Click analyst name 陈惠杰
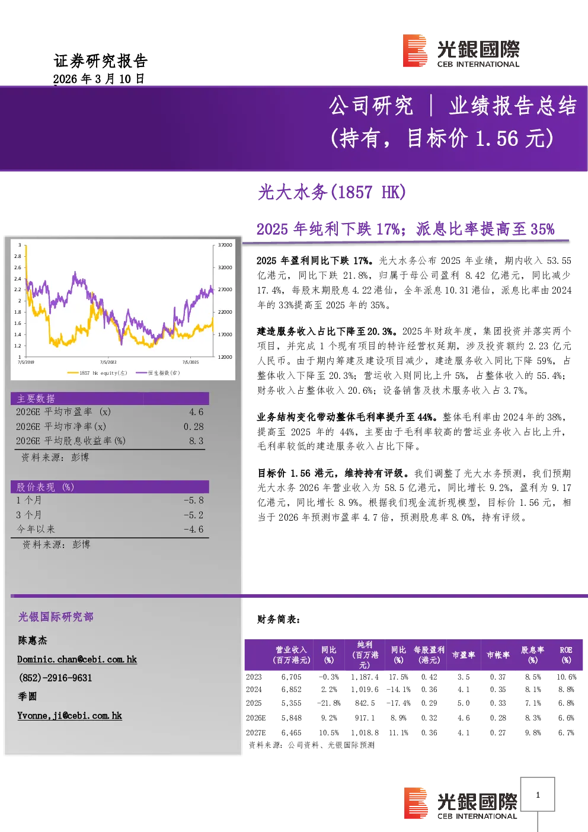The height and width of the screenshot is (832, 588). pyautogui.click(x=33, y=640)
